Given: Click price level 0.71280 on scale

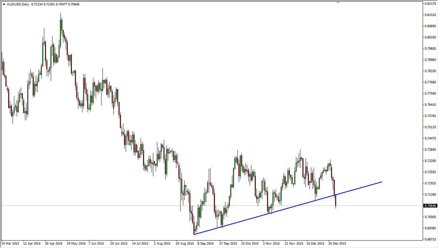Looking at the screenshot, I should pos(431,195).
